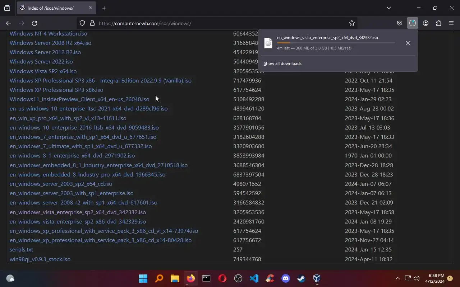
Task: Open en_windows_server_2003_with_sp1_enterprise.iso
Action: [x=72, y=193]
